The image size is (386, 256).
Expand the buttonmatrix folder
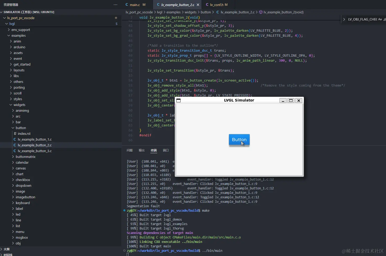pos(13,157)
